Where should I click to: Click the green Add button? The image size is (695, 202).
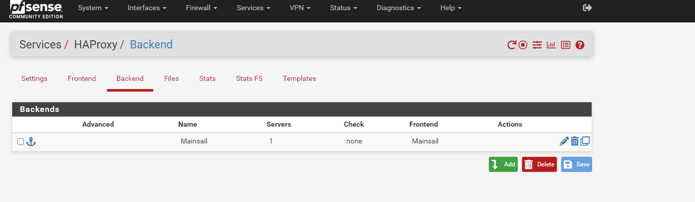503,164
